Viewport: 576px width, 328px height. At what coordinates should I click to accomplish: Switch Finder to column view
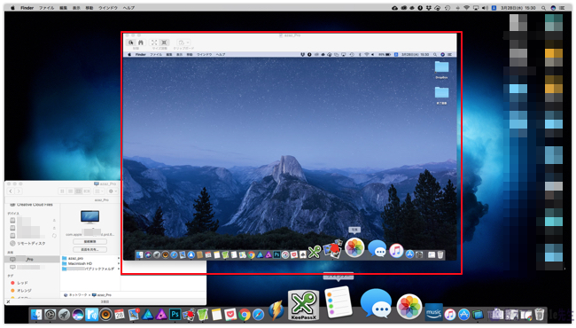(x=78, y=191)
